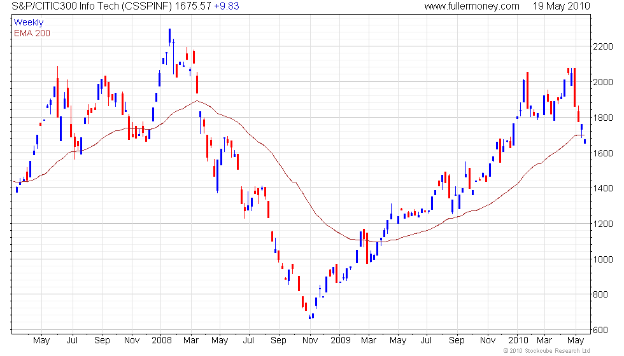This screenshot has width=624, height=356.
Task: Click the 2200 price axis label
Action: [604, 46]
